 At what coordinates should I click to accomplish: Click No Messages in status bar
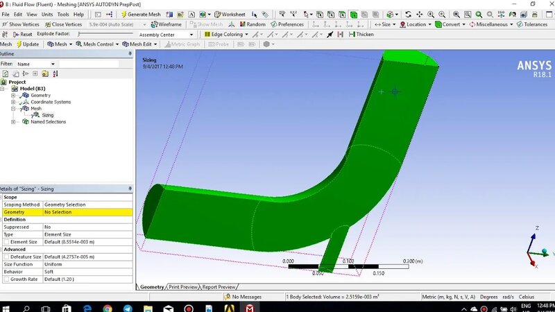pyautogui.click(x=246, y=297)
